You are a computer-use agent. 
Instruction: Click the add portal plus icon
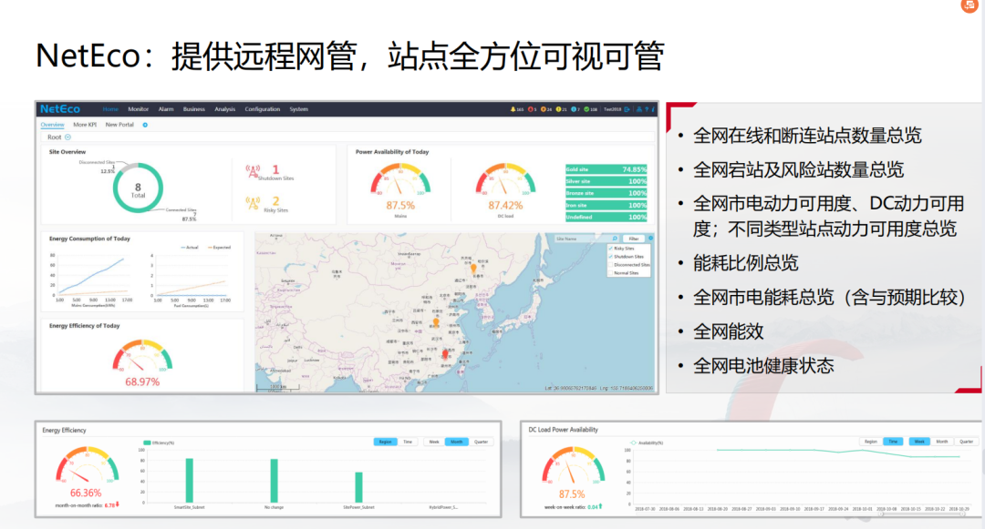coord(145,125)
